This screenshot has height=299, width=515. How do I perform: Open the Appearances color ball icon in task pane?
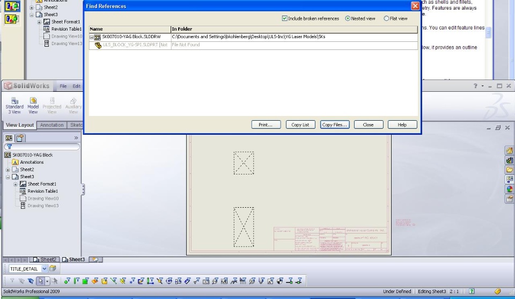tap(509, 189)
